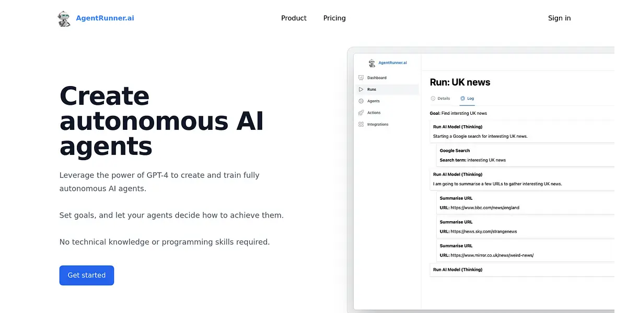Click the Agents icon in sidebar

click(x=361, y=101)
